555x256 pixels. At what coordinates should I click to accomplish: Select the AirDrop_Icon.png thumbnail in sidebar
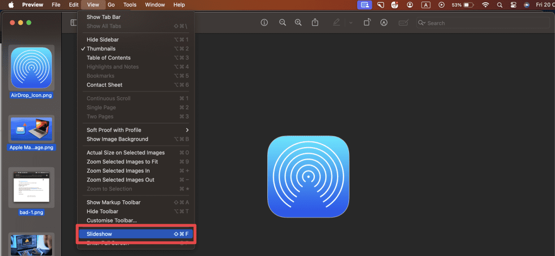tap(31, 69)
